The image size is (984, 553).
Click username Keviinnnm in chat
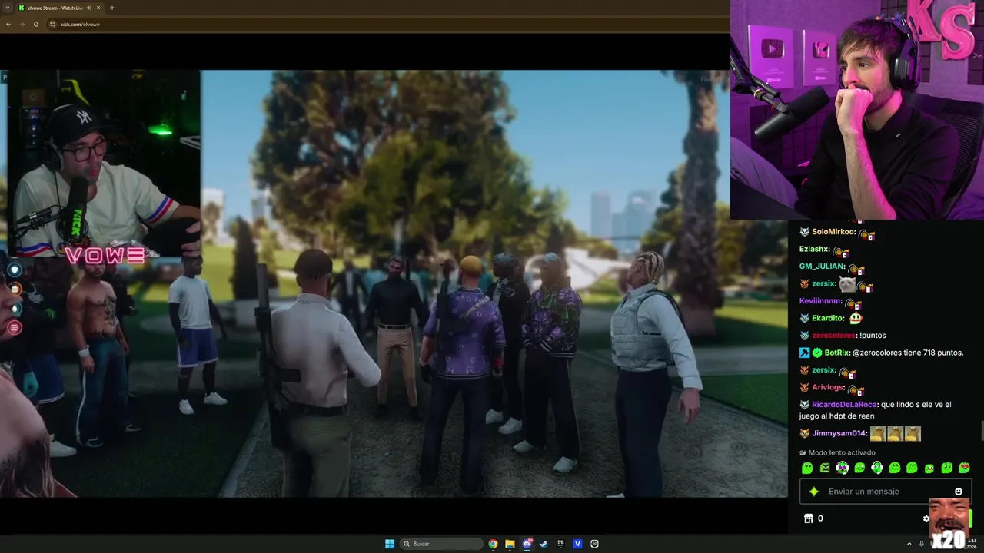(x=820, y=301)
